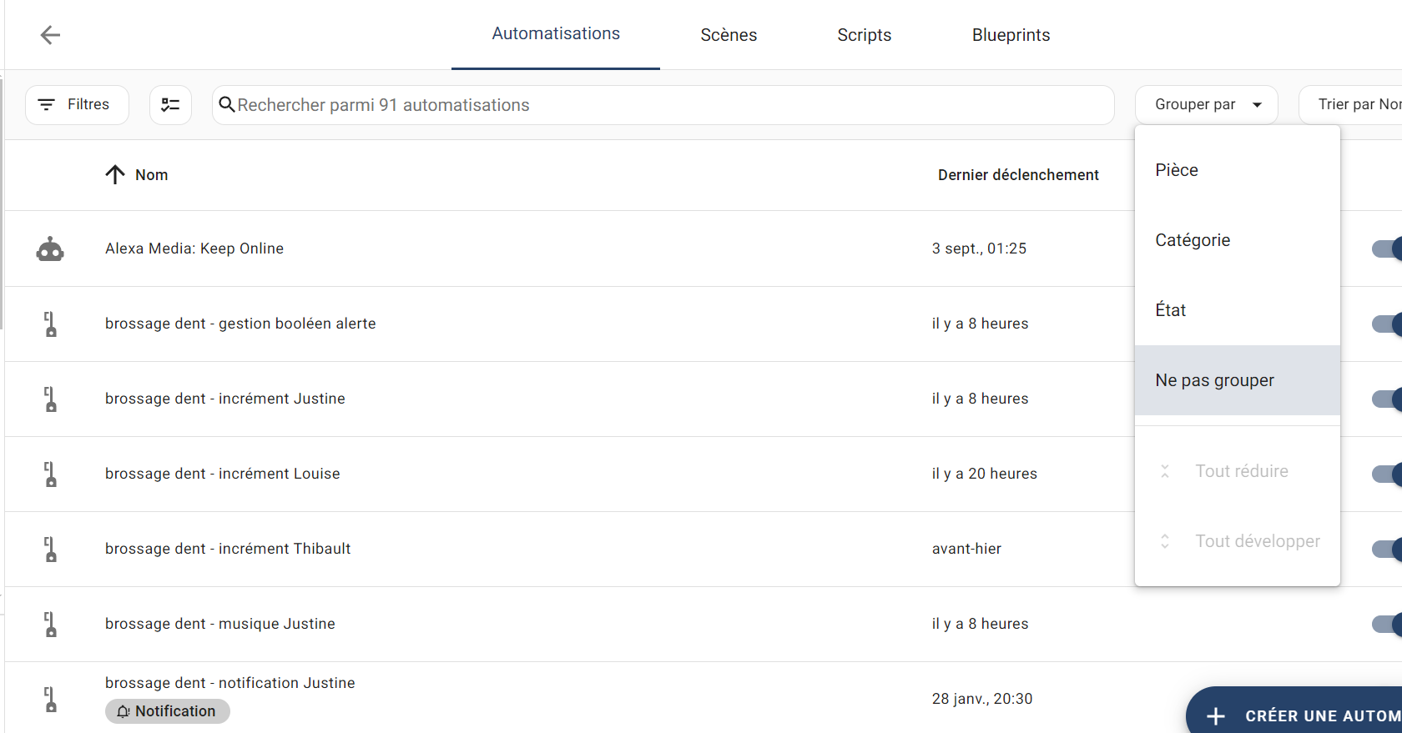This screenshot has height=733, width=1402.
Task: Toggle gestion booléen alerte automation switch
Action: 1387,324
